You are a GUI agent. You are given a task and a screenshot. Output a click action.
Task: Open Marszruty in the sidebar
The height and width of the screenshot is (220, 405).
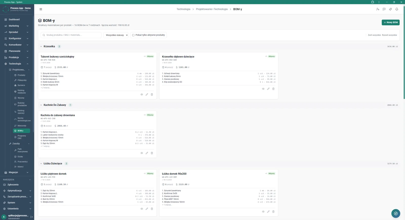(x=22, y=126)
